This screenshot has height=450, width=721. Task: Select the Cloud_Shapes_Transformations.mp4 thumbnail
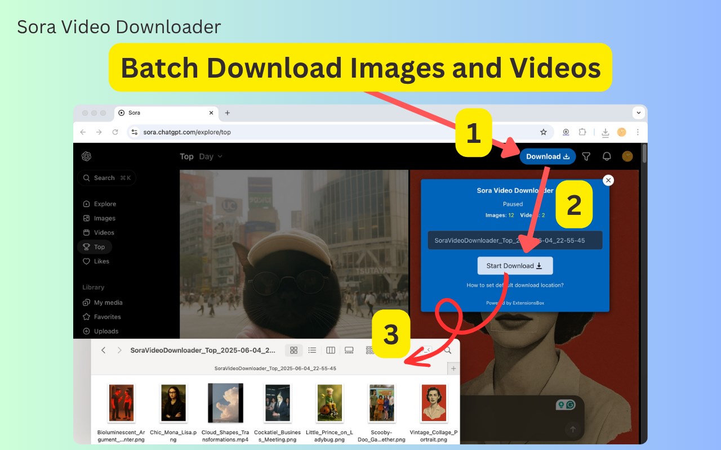tap(225, 403)
